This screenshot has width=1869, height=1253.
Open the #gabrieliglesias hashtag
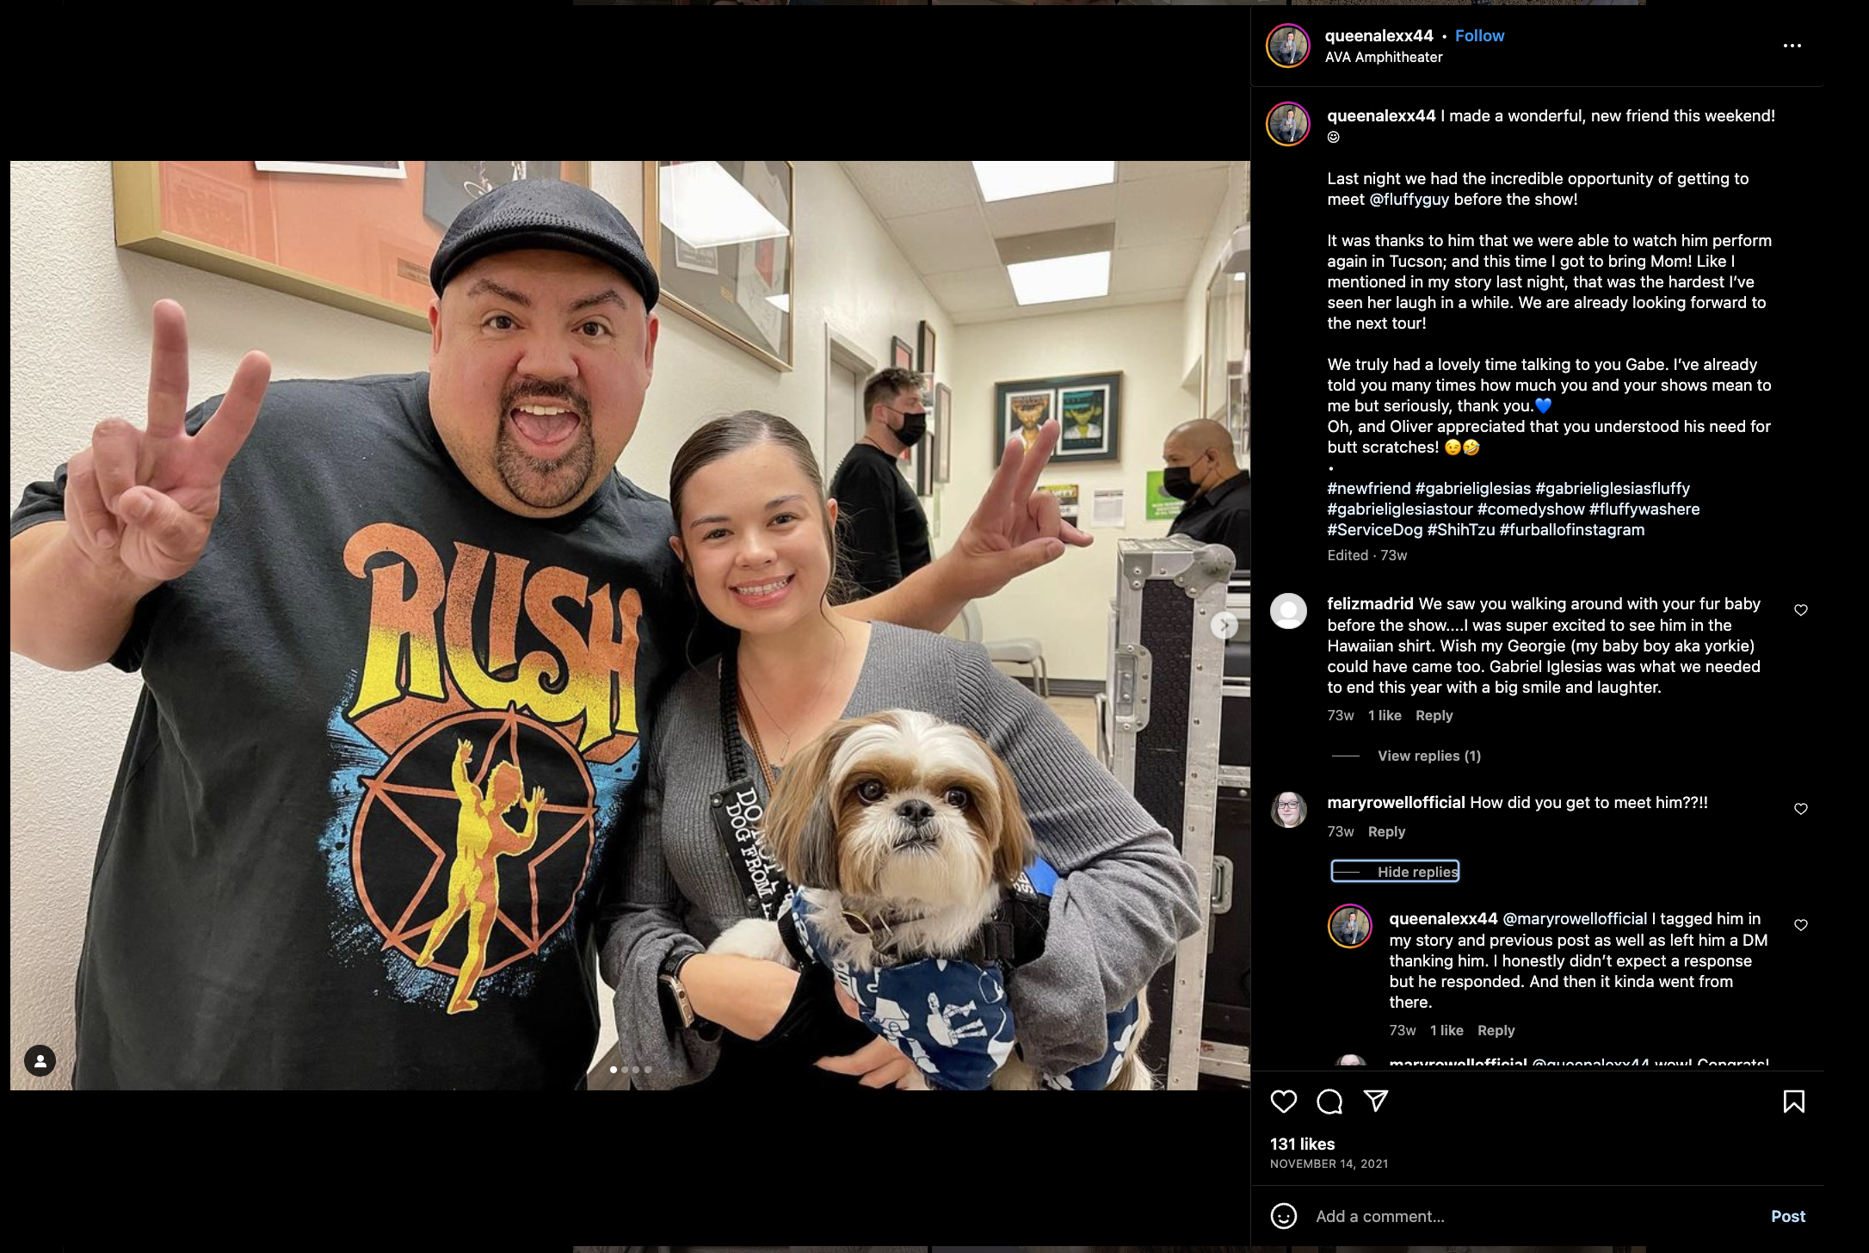click(1472, 488)
